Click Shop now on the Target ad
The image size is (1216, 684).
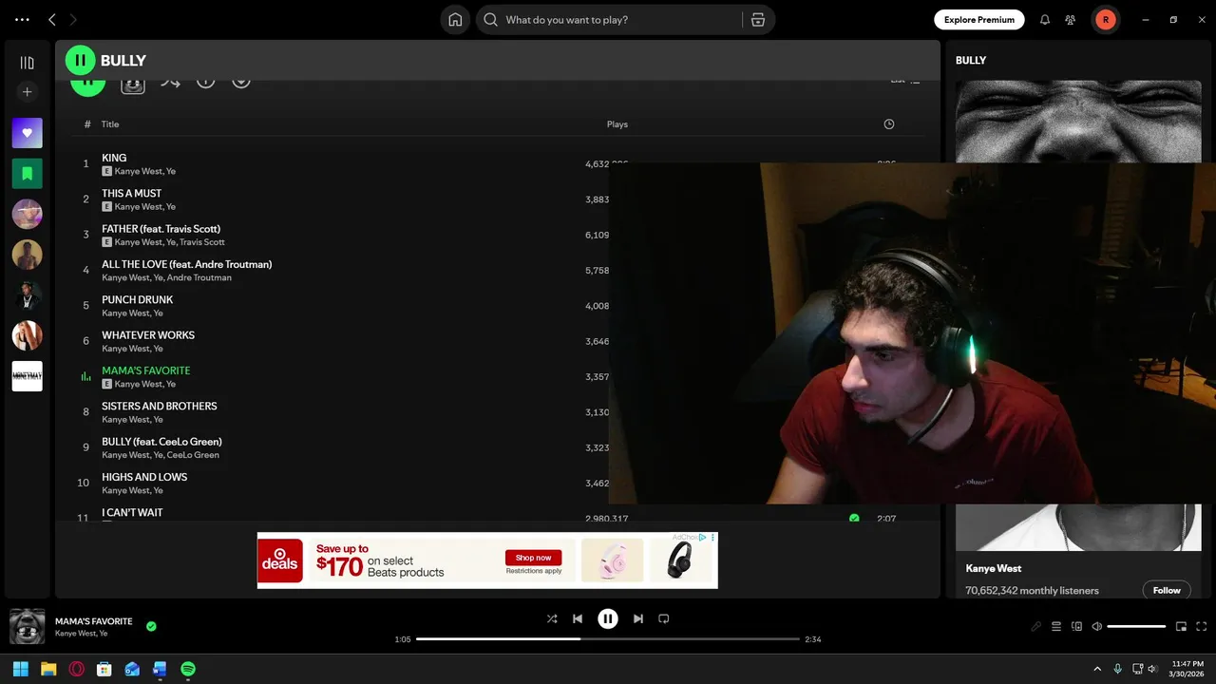click(533, 558)
